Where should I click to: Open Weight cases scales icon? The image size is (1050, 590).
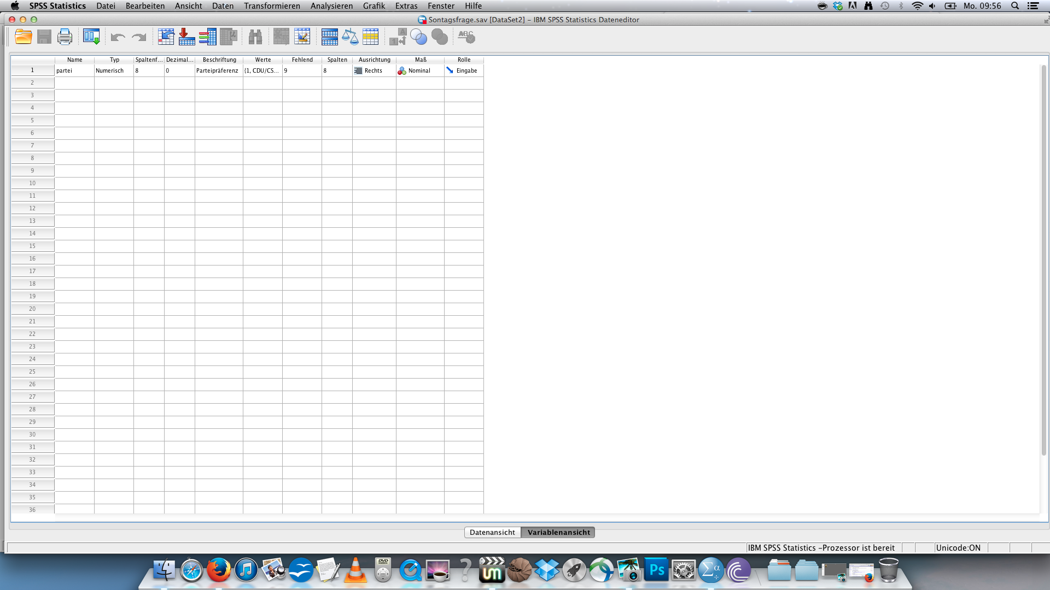pos(350,37)
